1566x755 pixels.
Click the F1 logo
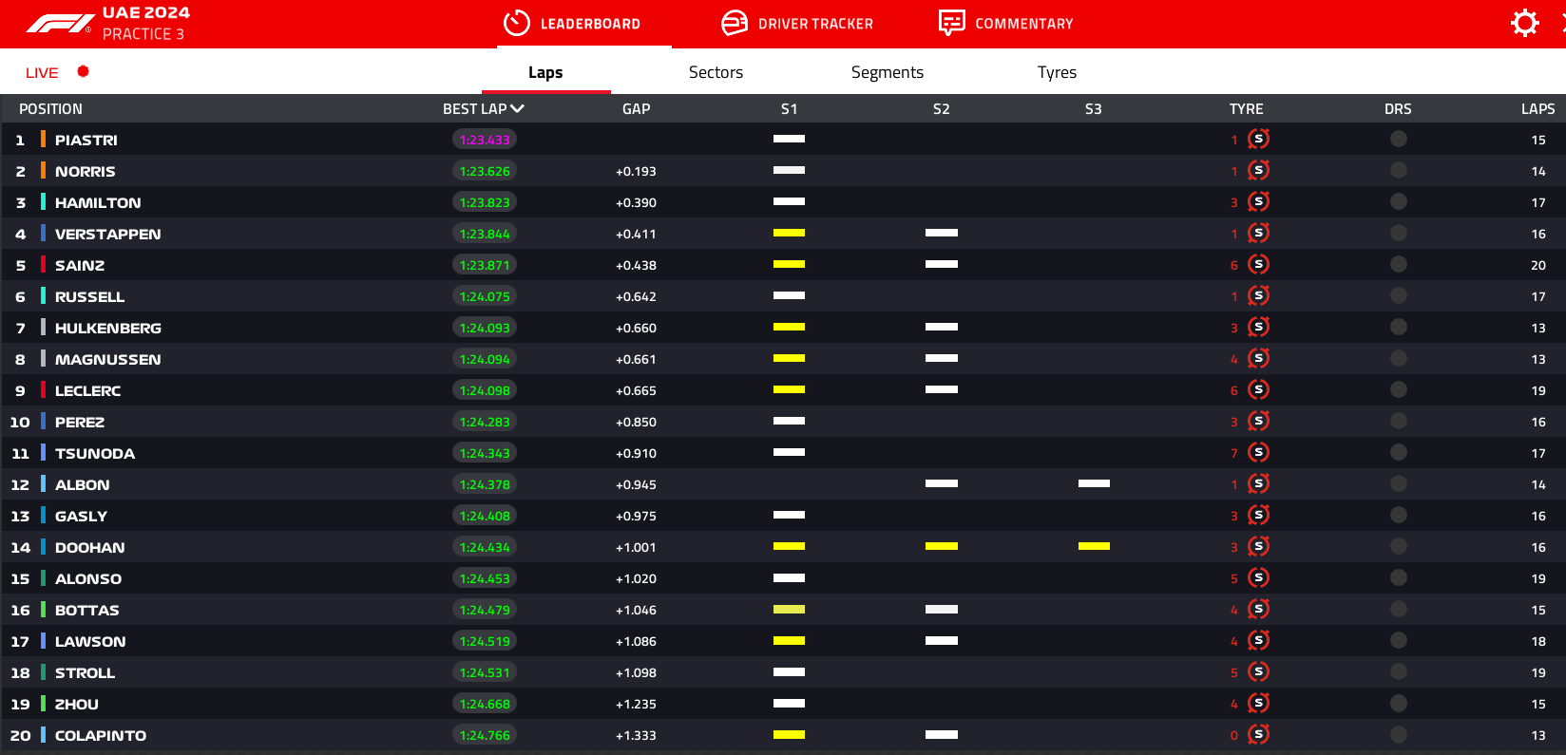point(59,24)
